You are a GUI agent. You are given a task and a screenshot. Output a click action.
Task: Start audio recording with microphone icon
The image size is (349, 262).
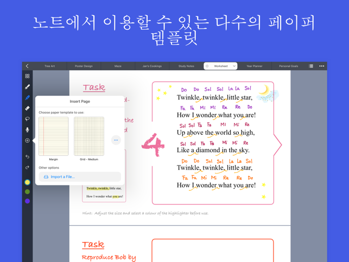click(27, 129)
